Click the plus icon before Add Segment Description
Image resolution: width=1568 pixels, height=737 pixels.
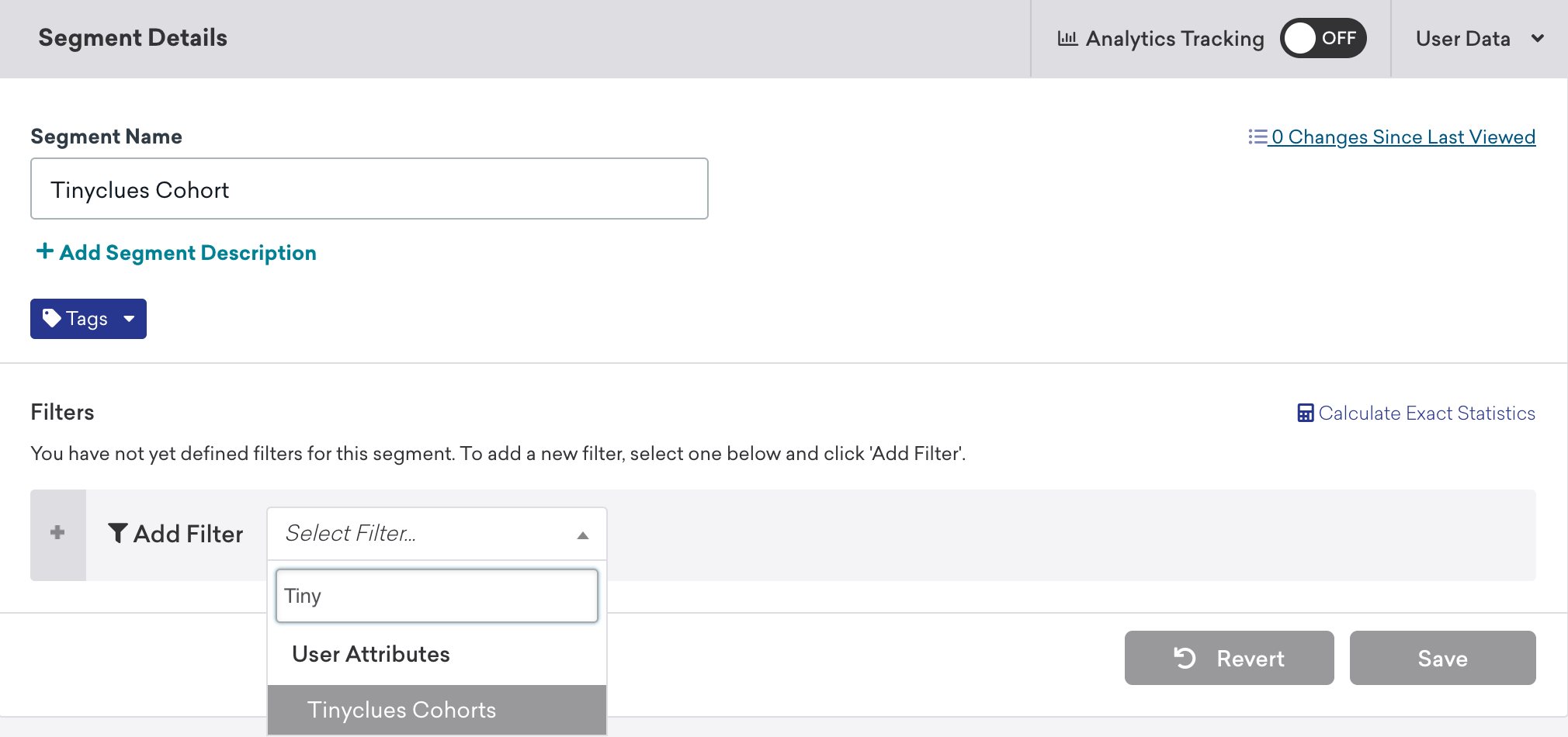[x=45, y=251]
